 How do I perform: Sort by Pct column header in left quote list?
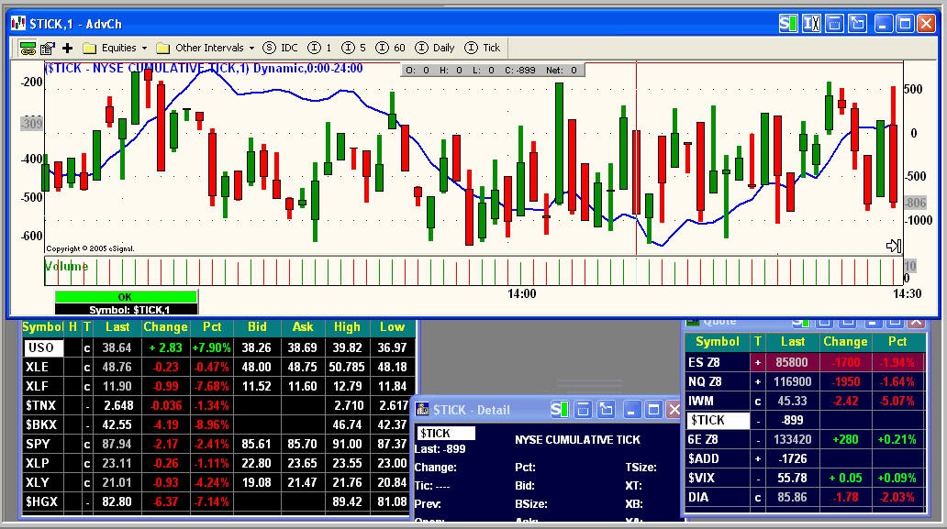click(211, 327)
